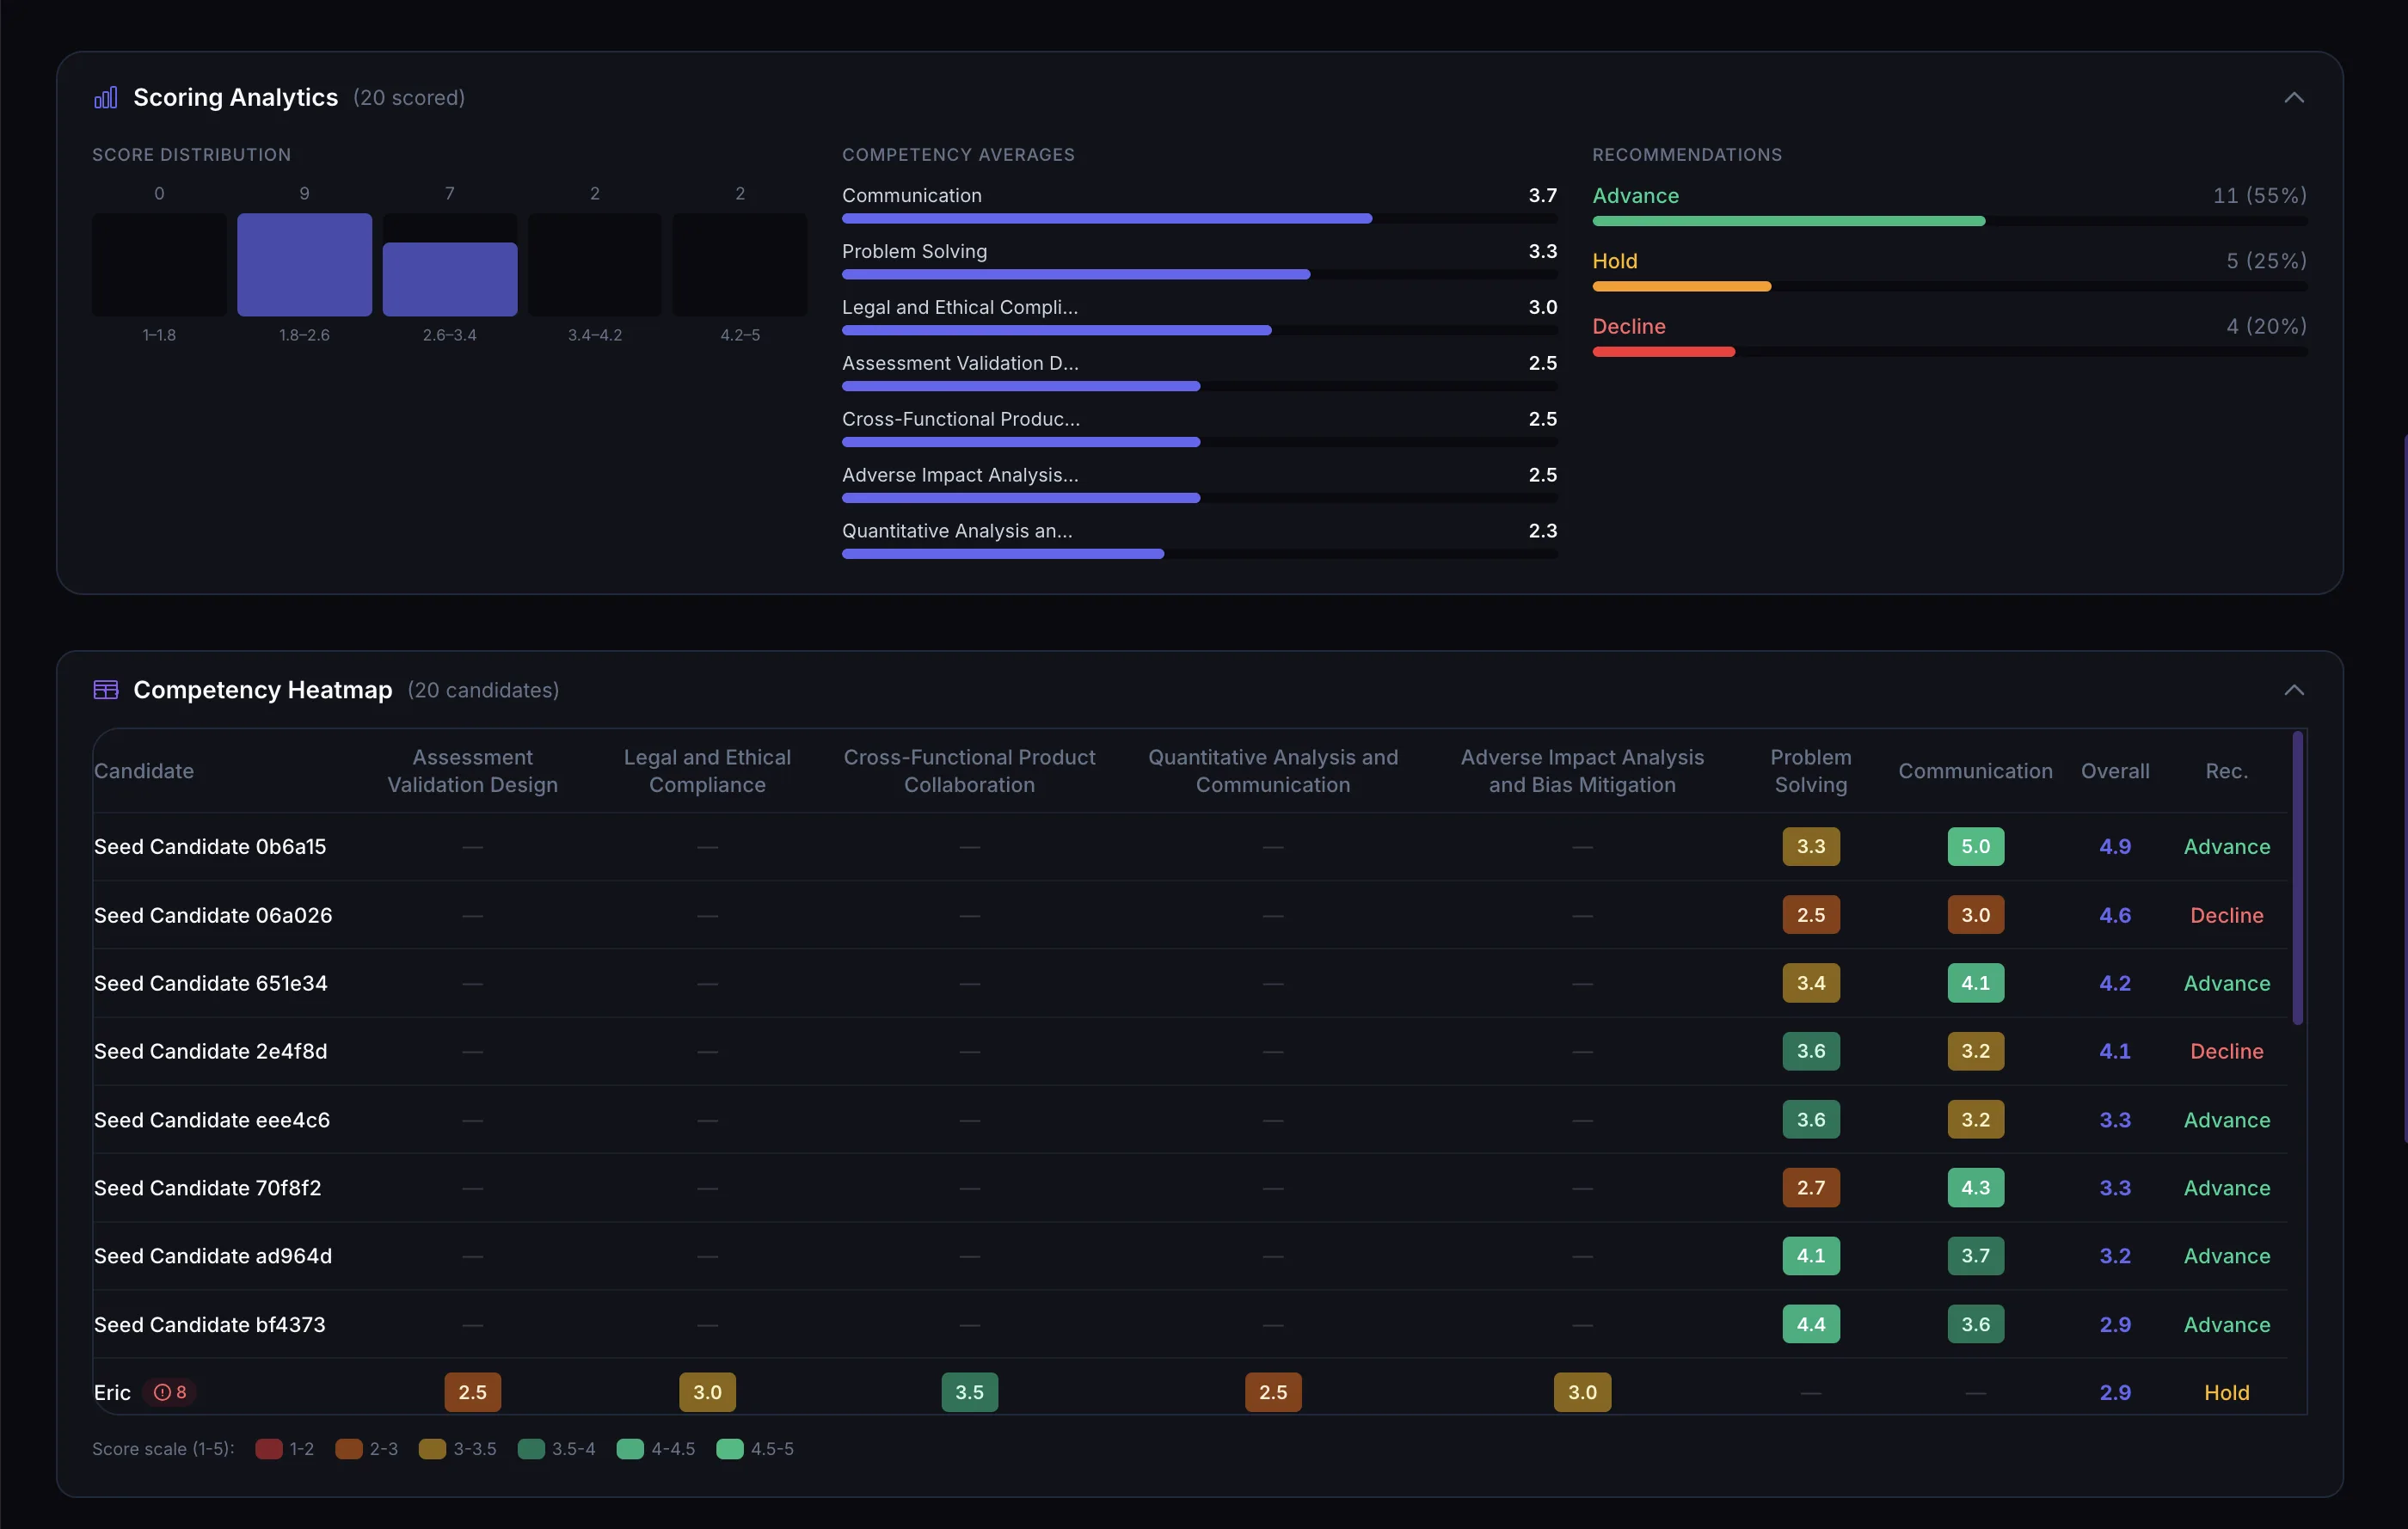Screen dimensions: 2408x1529
Task: Click Eric's 3.0 Legal and Ethical score
Action: click(707, 1392)
